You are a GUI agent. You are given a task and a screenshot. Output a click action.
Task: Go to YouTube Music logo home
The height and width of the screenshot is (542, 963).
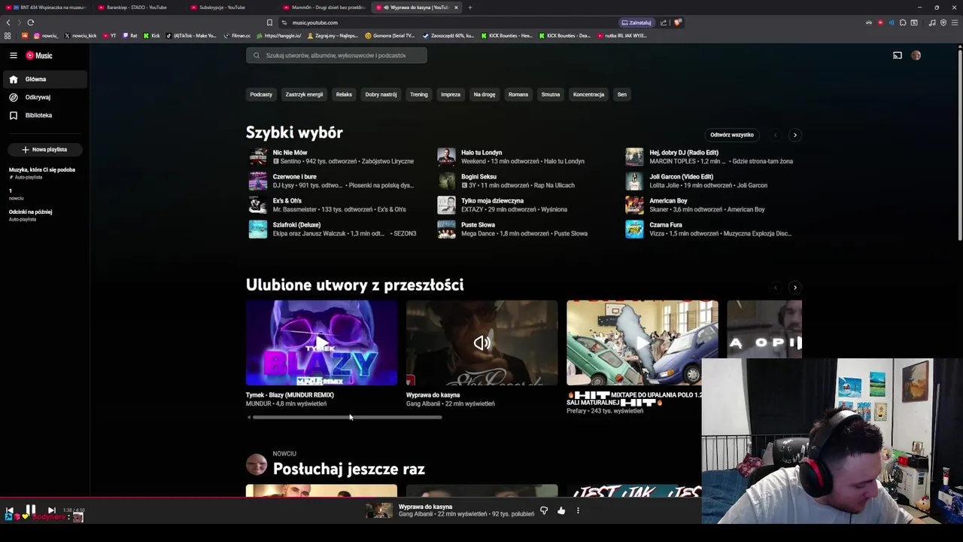point(39,56)
